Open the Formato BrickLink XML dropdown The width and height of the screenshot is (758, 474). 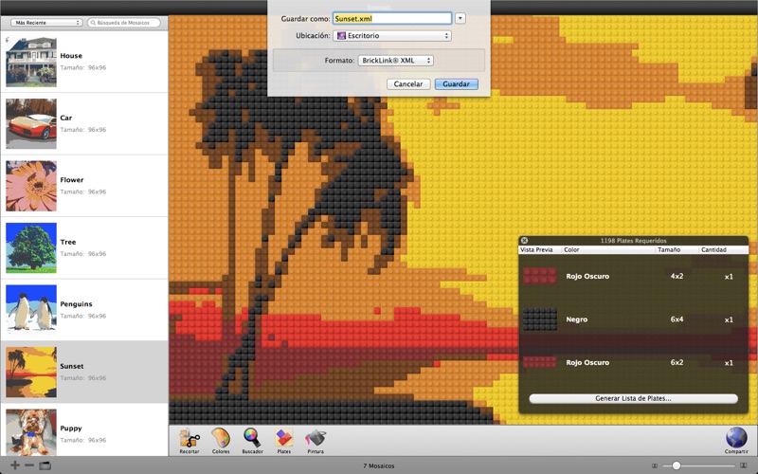point(395,61)
